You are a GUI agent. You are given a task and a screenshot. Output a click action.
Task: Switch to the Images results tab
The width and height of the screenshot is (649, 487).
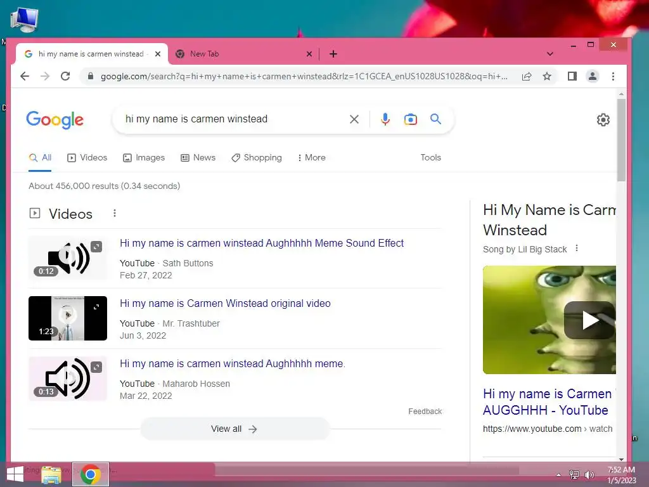click(144, 158)
